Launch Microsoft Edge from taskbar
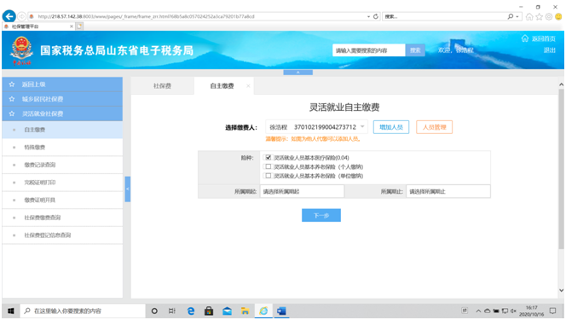566x320 pixels. [x=191, y=311]
